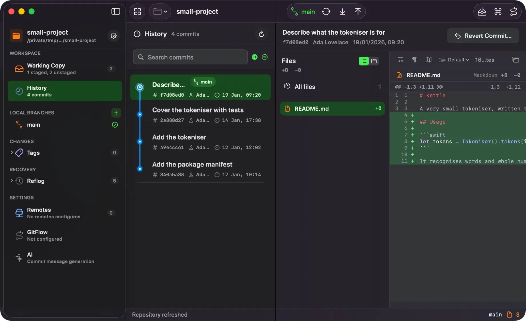The image size is (526, 321).
Task: Click the fetch sync arrows icon
Action: pos(326,12)
